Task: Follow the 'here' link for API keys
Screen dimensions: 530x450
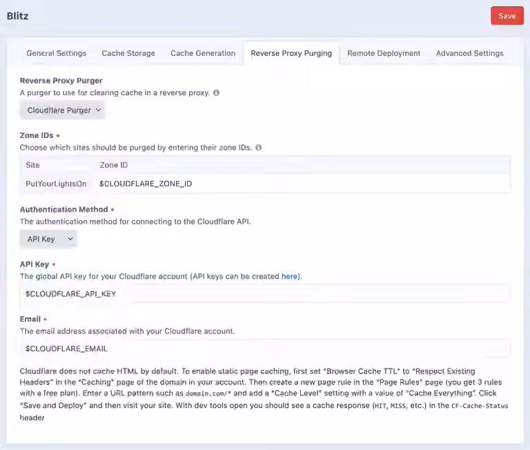Action: pyautogui.click(x=289, y=276)
